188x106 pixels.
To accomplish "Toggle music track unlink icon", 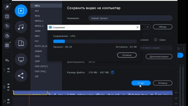I will click(x=9, y=103).
